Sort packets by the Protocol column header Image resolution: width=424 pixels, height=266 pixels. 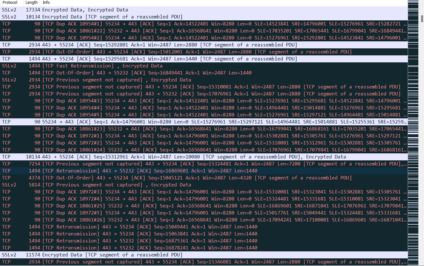10,3
